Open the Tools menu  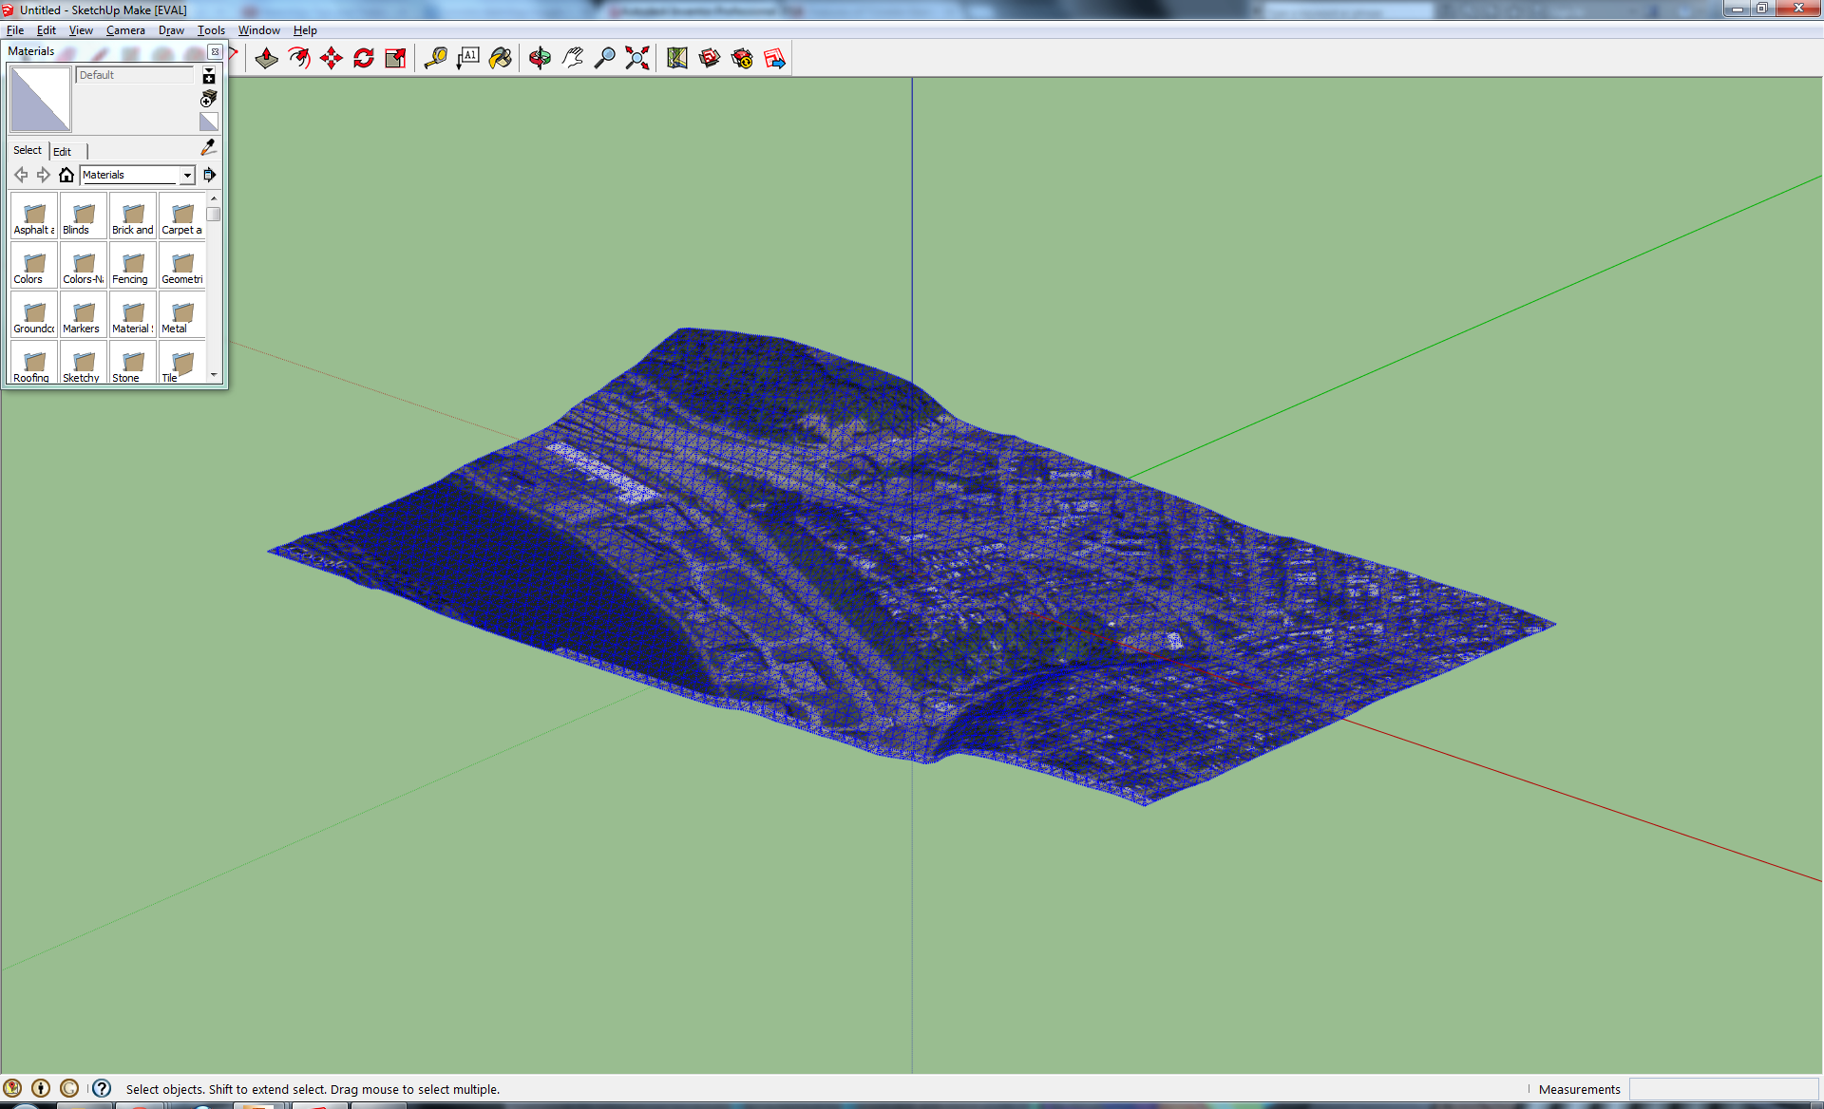[x=211, y=30]
